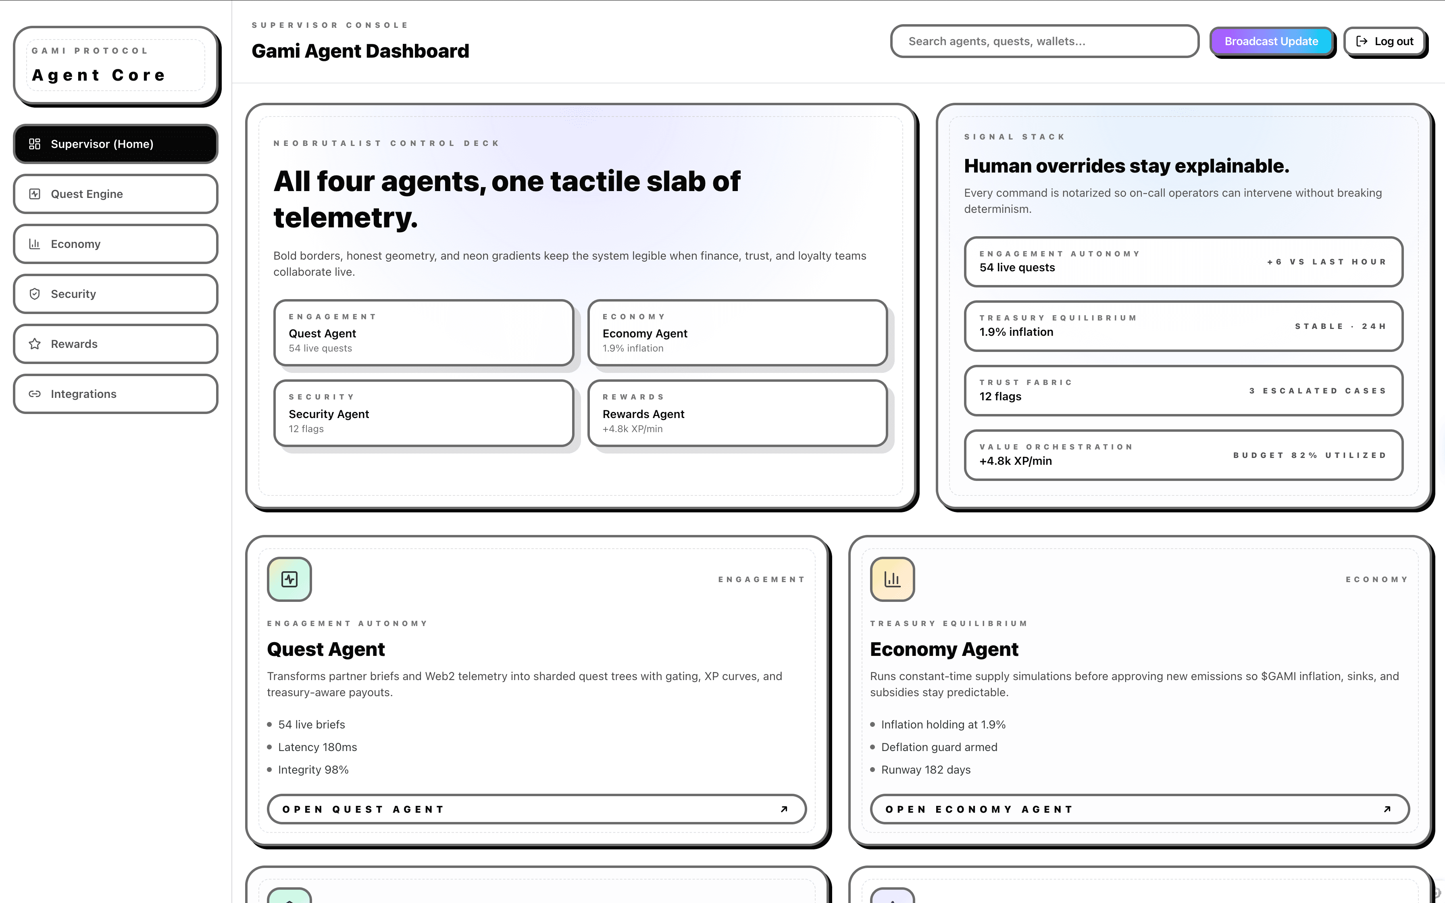1445x903 pixels.
Task: Click Open Quest Agent
Action: 535,809
